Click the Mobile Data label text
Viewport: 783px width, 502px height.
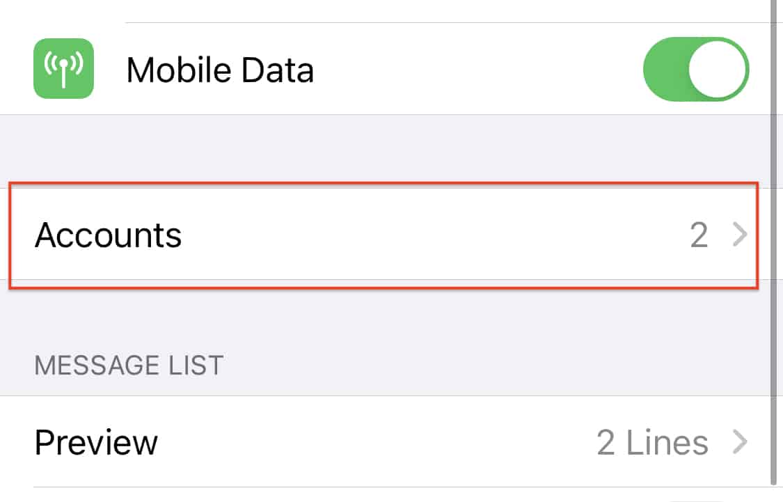point(220,70)
